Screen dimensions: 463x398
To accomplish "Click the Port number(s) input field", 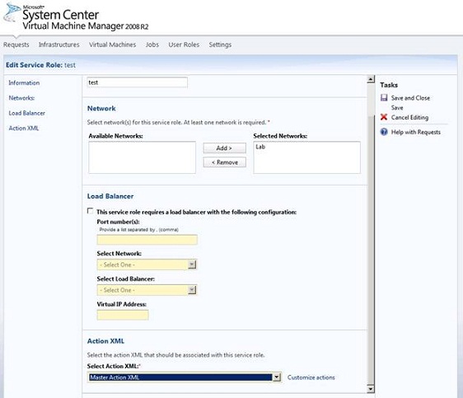I will (x=147, y=240).
